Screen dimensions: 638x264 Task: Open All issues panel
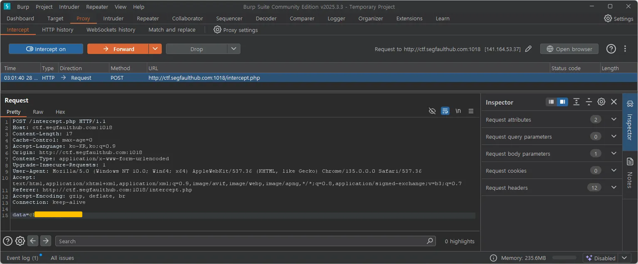tap(62, 258)
